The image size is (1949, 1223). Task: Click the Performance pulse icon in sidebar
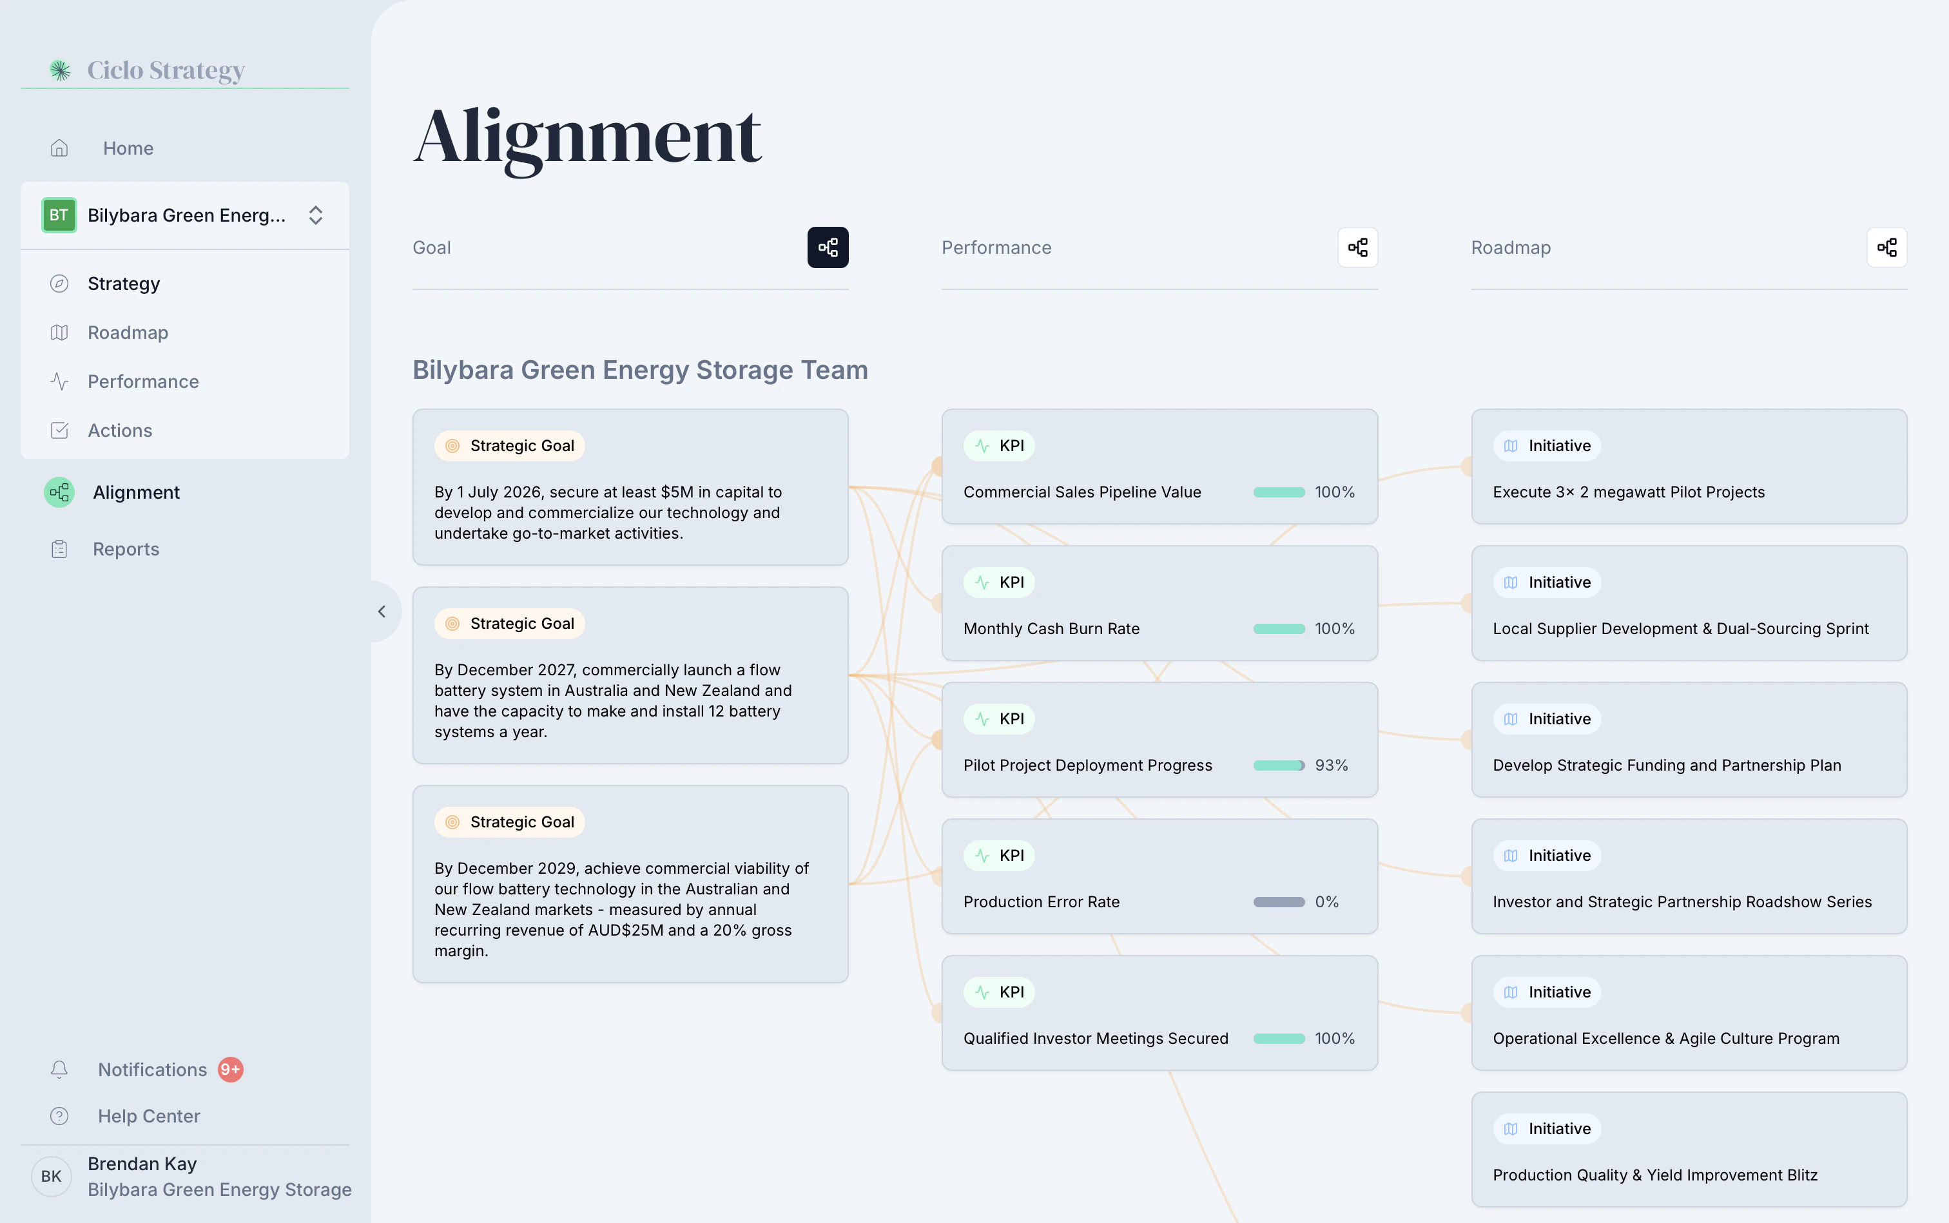click(59, 381)
